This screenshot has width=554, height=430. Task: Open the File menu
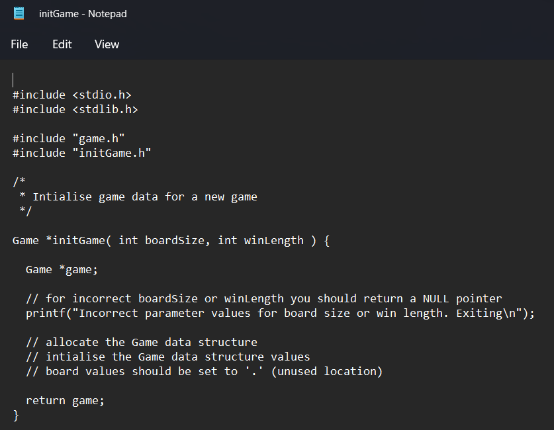19,44
